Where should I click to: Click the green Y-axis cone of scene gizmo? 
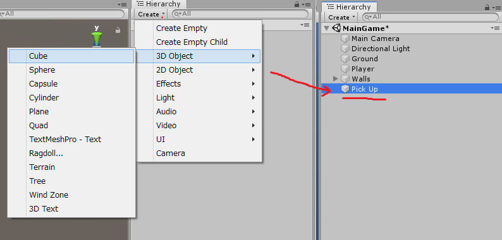point(97,39)
